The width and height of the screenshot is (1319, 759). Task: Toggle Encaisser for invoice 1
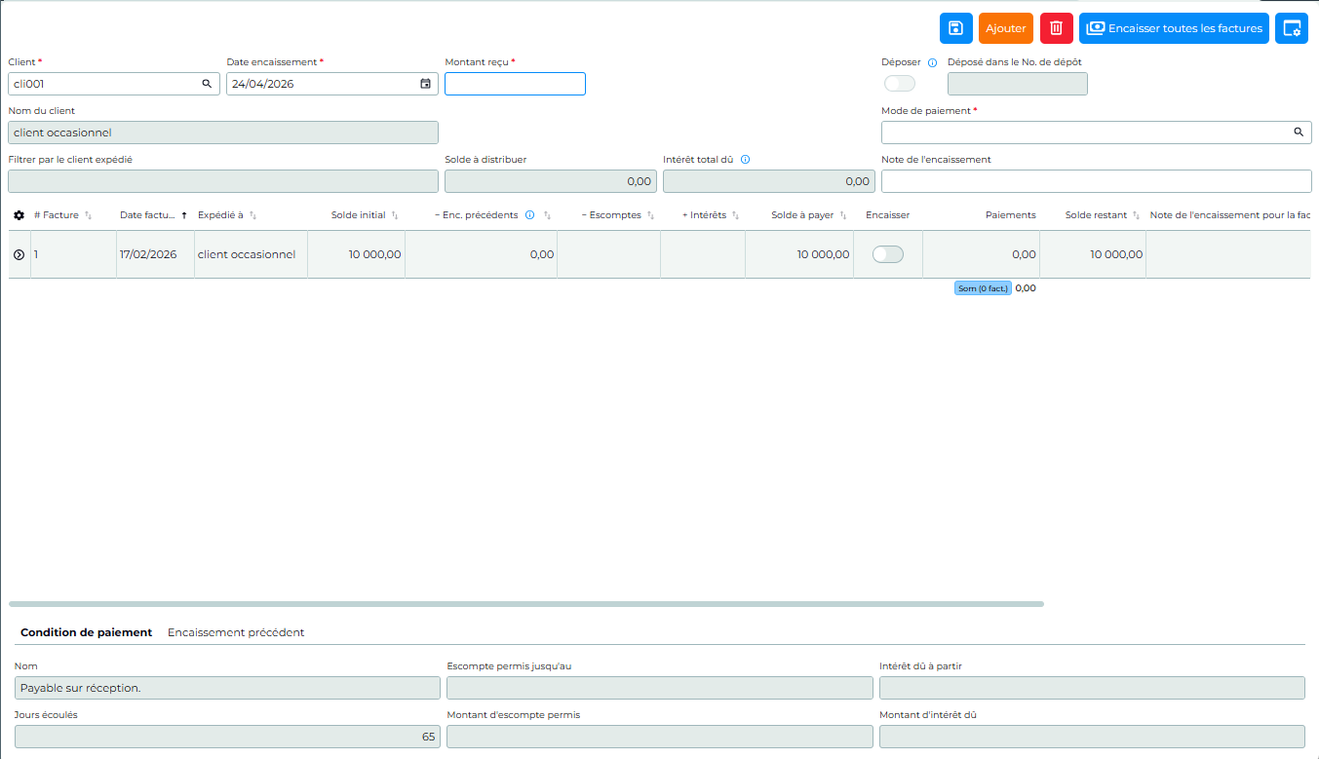click(887, 254)
